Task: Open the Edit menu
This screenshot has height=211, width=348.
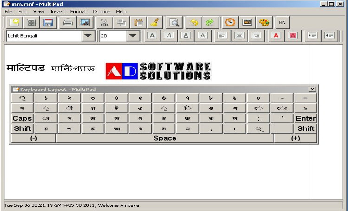Action: click(x=23, y=11)
